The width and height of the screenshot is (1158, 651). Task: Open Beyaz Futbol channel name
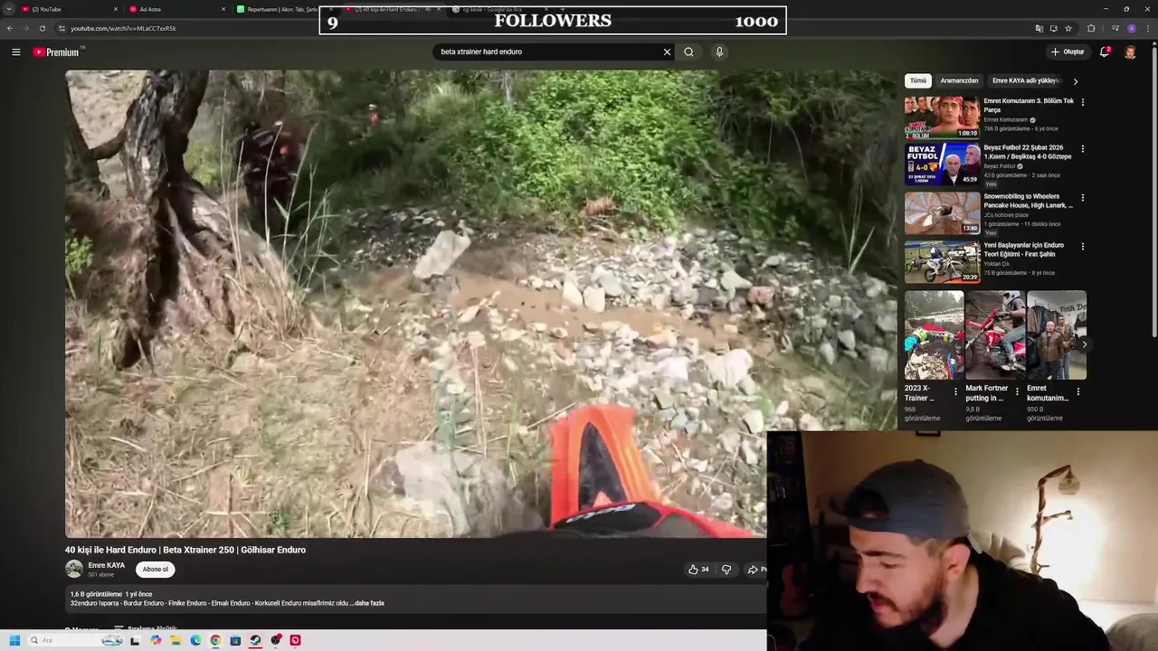[x=1000, y=166]
